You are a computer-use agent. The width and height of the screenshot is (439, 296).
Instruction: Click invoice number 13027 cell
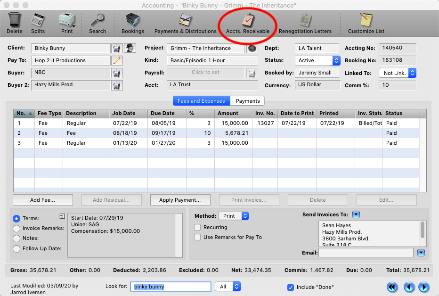click(x=265, y=123)
